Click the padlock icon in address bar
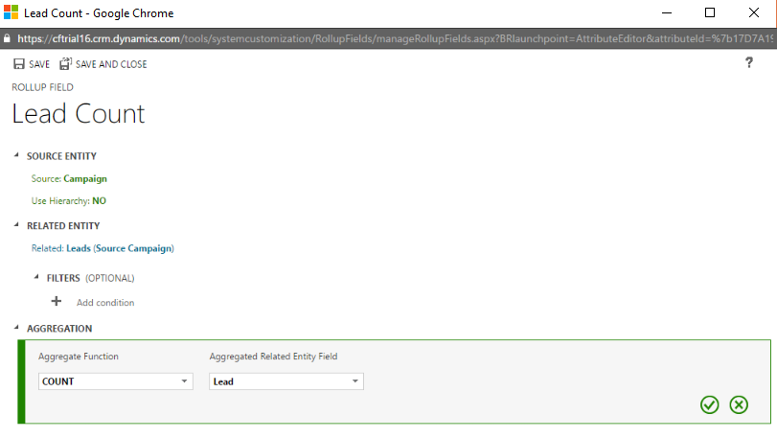 [7, 38]
